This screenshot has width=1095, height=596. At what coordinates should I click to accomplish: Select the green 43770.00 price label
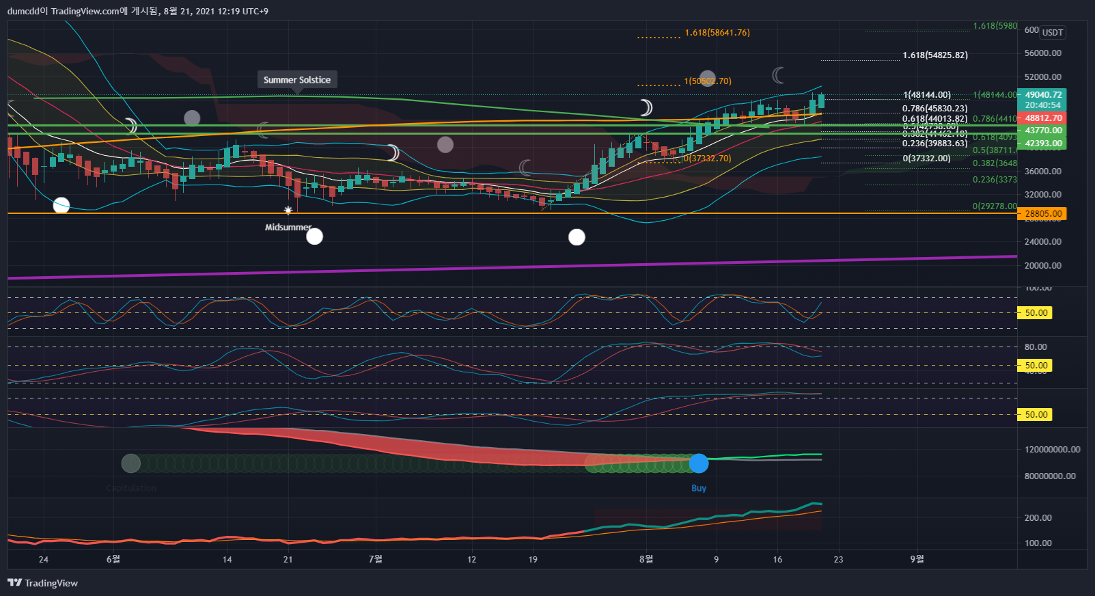1042,131
